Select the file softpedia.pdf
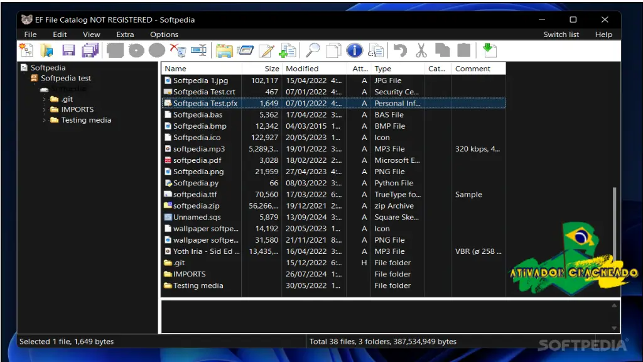643x362 pixels. click(x=197, y=160)
